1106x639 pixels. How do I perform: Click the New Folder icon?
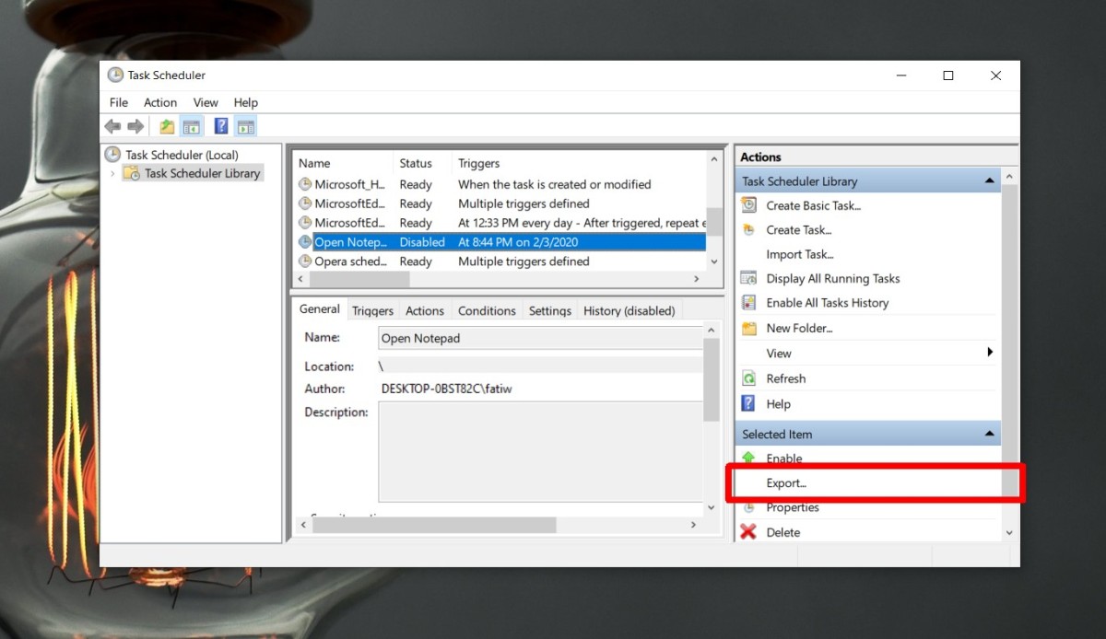pyautogui.click(x=747, y=328)
